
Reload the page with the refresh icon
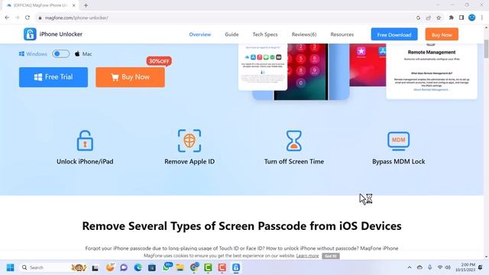(x=28, y=18)
